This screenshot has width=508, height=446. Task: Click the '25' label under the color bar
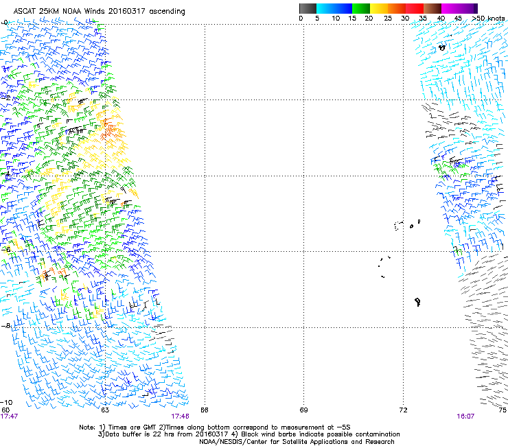tap(388, 19)
